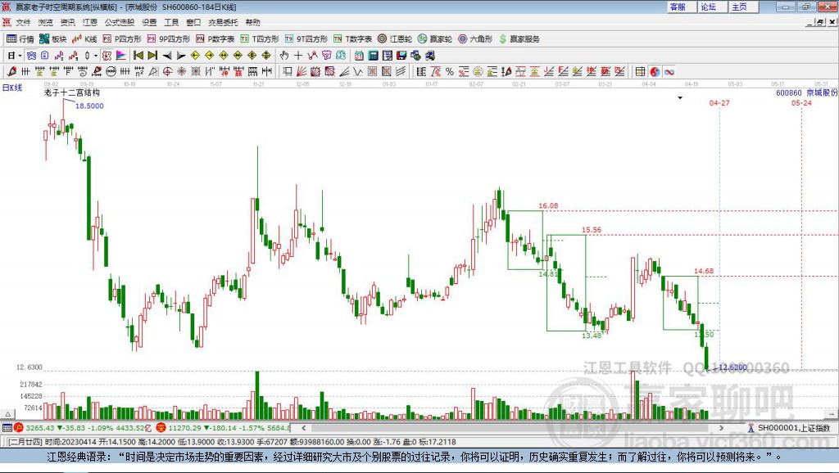Open the 交易委托 menu

tap(221, 22)
